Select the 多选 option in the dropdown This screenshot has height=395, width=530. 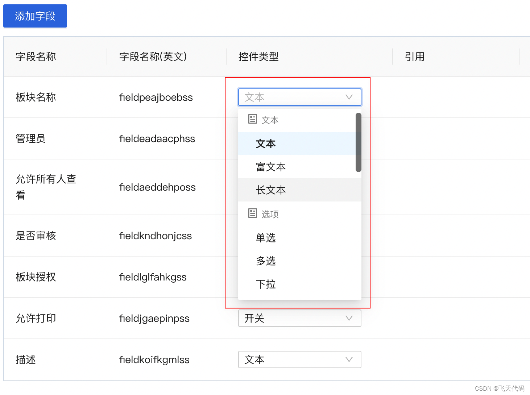click(x=265, y=261)
